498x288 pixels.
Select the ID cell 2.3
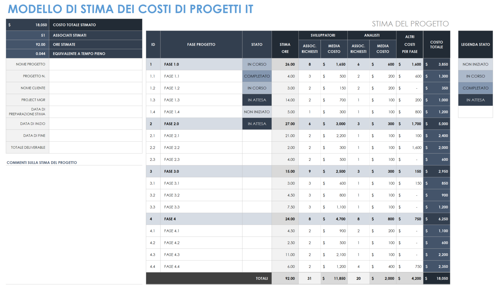153,159
